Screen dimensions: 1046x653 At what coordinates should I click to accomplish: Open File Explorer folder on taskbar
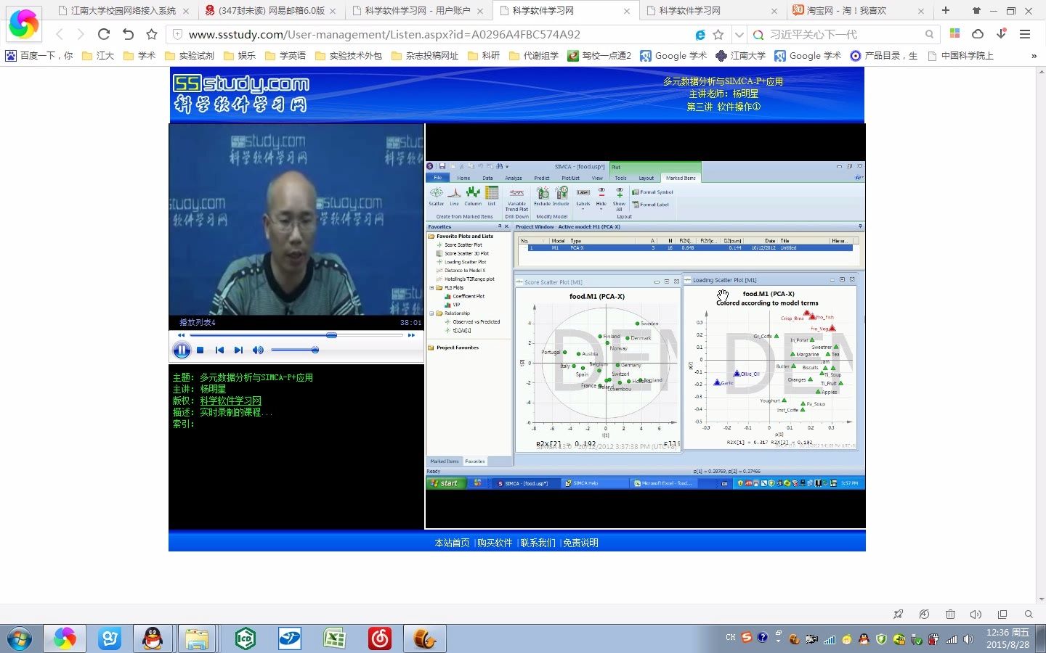(x=197, y=638)
